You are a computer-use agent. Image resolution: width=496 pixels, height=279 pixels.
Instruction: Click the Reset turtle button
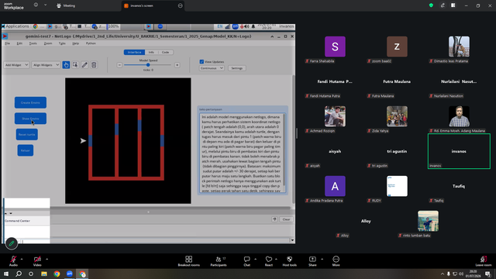(27, 134)
